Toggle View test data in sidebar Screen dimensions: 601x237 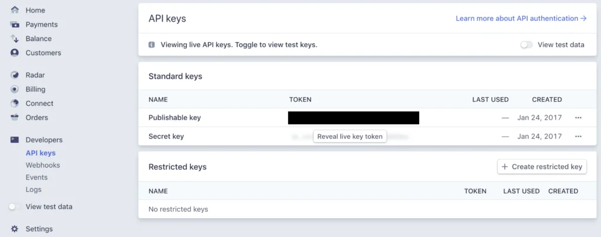(x=15, y=207)
